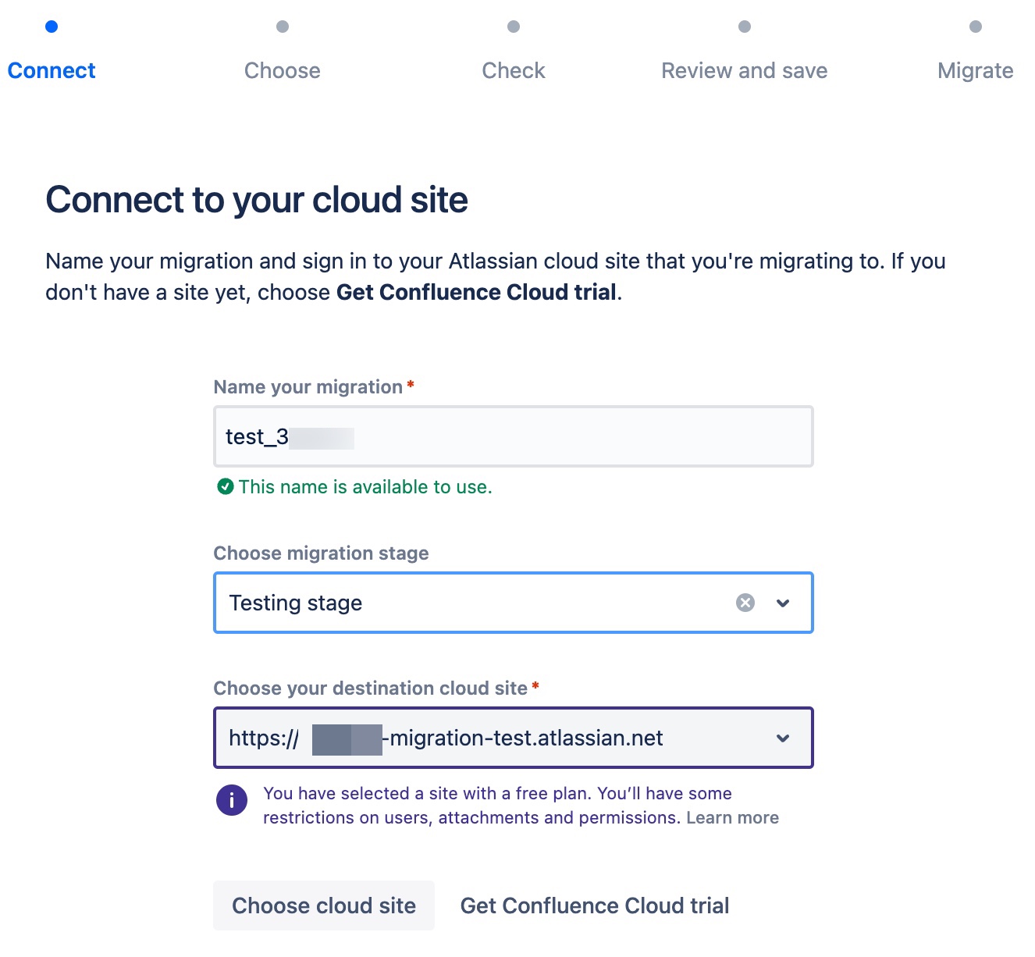Click the Choose step dot indicator
This screenshot has width=1035, height=957.
pos(283,27)
